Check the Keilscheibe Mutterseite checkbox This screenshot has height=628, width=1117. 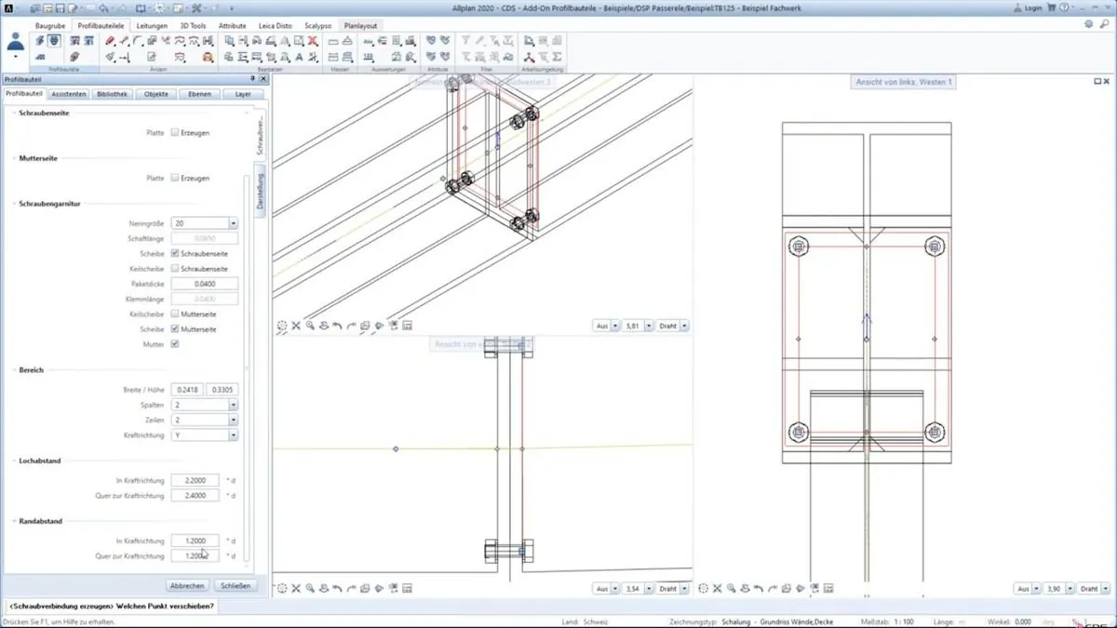[175, 314]
